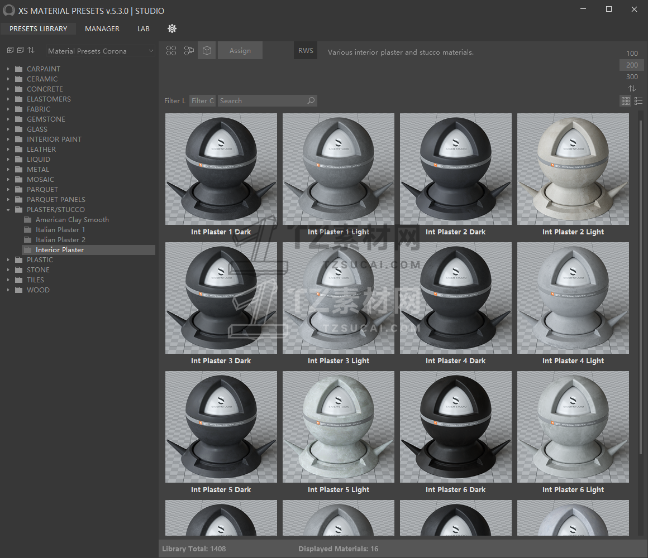Click the search magnifier icon
Viewport: 648px width, 558px height.
tap(311, 100)
